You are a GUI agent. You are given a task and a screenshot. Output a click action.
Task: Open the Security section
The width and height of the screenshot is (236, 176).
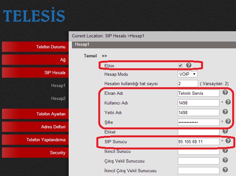pyautogui.click(x=35, y=152)
